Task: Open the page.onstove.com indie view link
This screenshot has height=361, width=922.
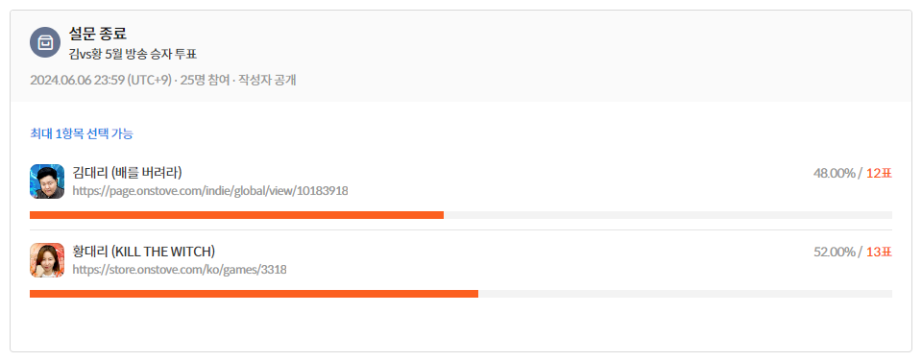Action: click(x=210, y=191)
